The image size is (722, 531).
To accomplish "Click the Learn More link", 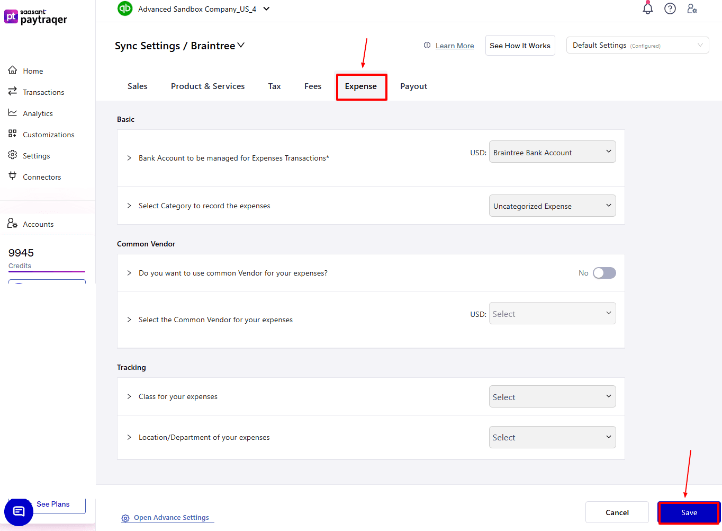I will [x=455, y=46].
